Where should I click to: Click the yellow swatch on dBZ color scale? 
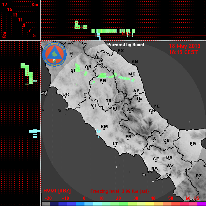[150, 204]
